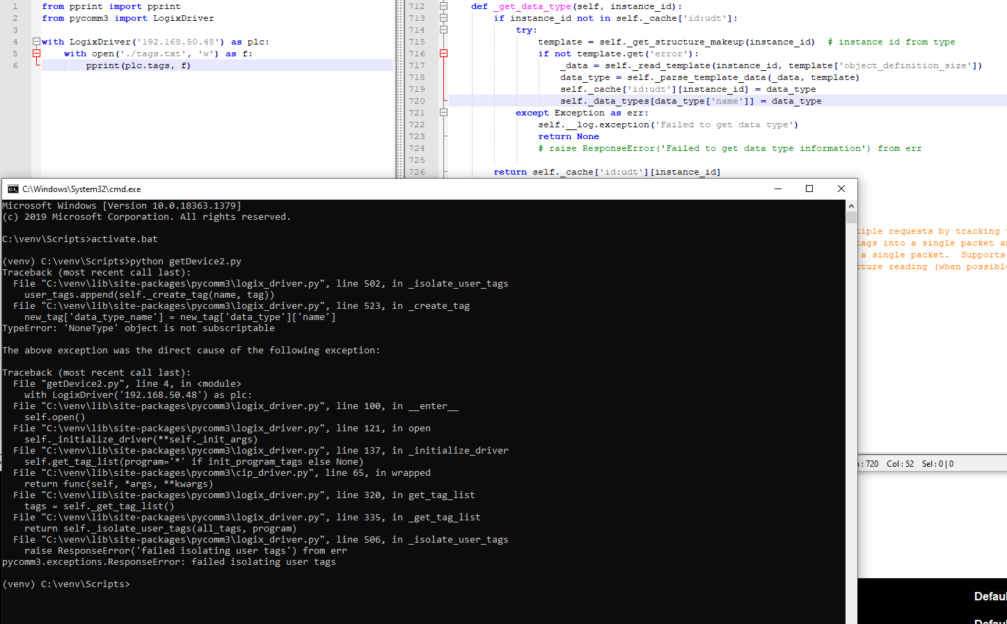Minimize the cmd.exe console window
Screen dimensions: 1007x624
point(777,189)
